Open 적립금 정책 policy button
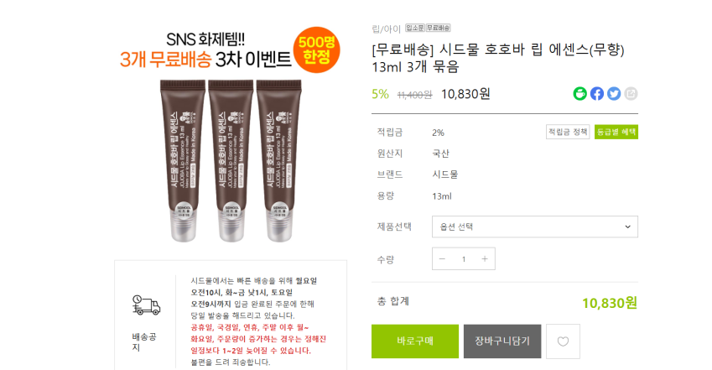 (x=568, y=132)
